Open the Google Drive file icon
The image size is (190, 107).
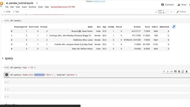tap(7, 3)
